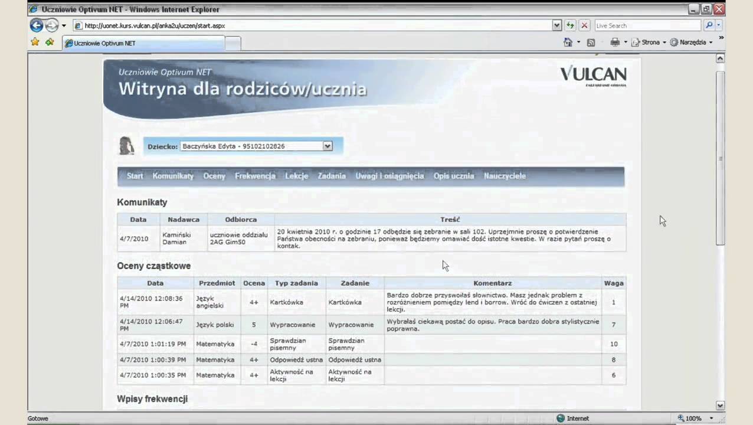This screenshot has height=425, width=753.
Task: Open the Strona page menu
Action: (649, 42)
